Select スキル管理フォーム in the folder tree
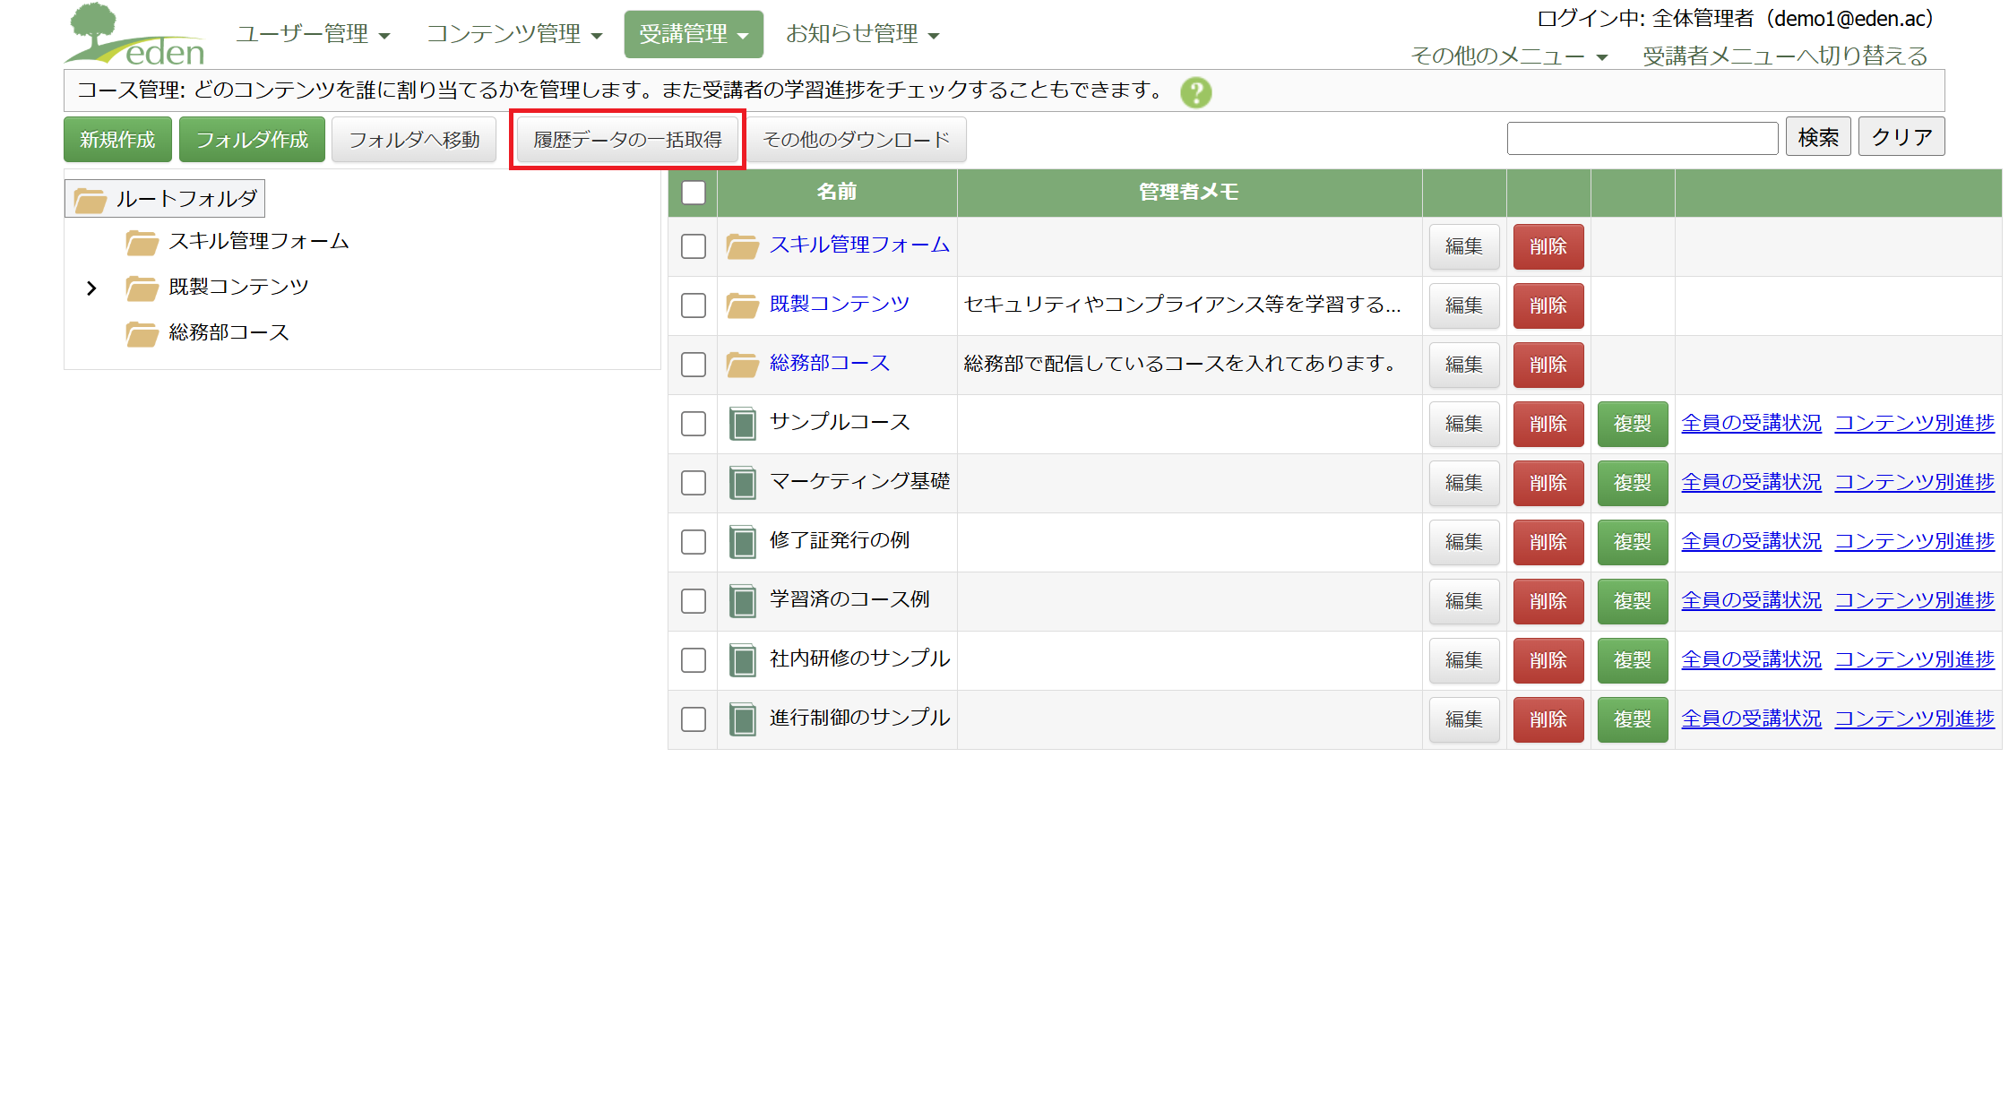Viewport: 2009px width, 1110px height. (x=259, y=242)
